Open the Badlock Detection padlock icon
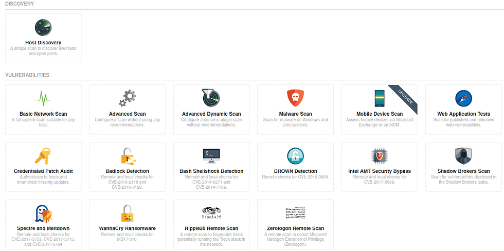This screenshot has width=504, height=251. (128, 156)
